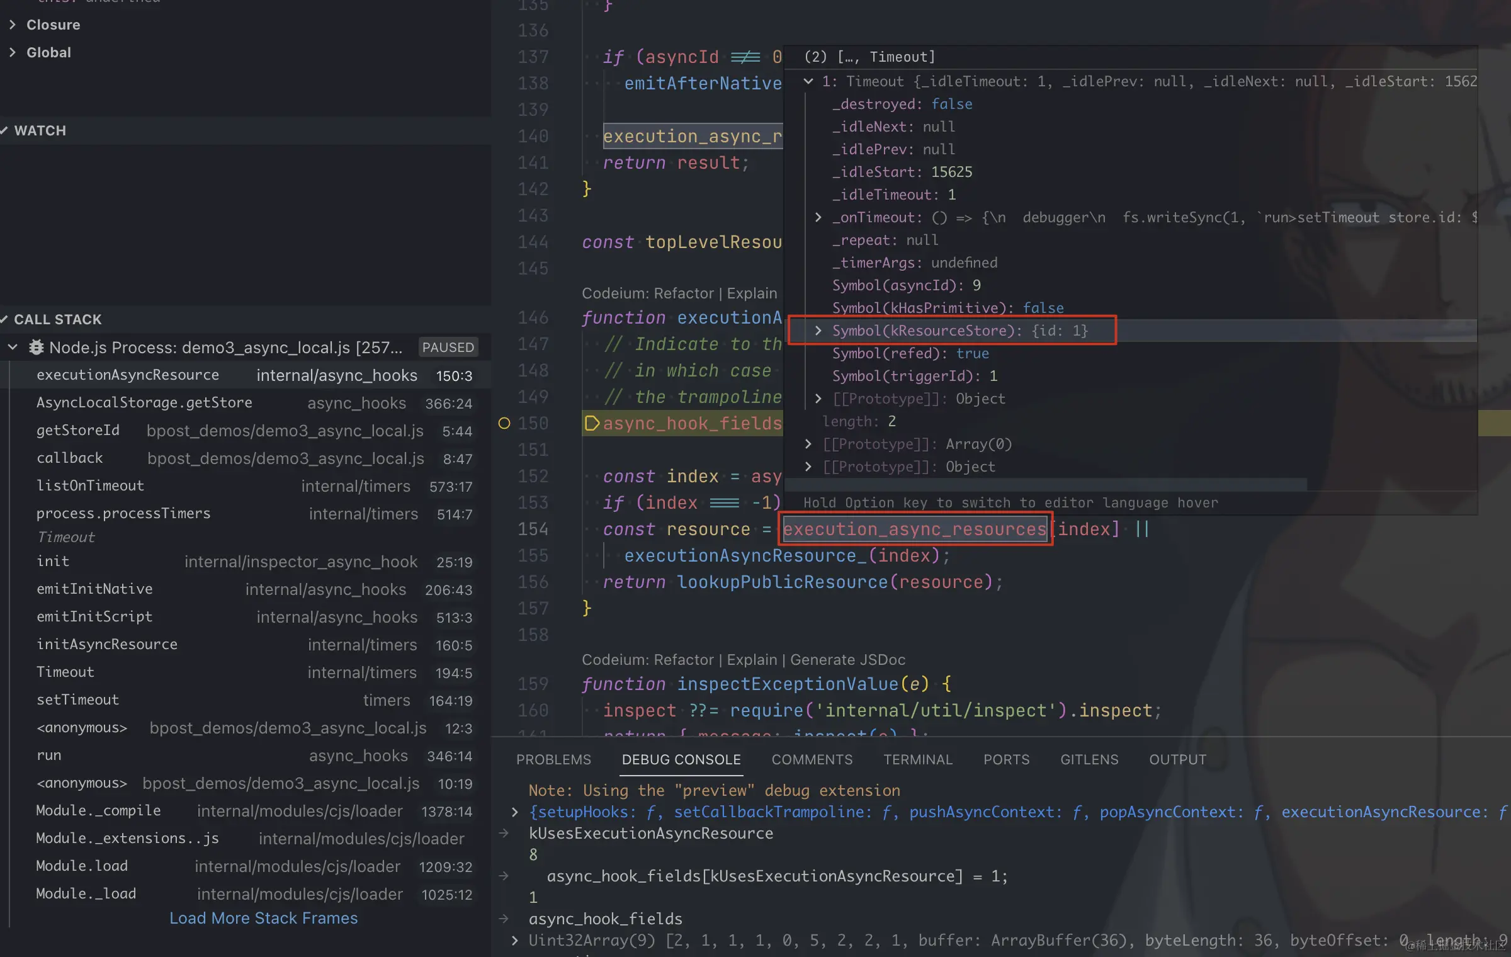Select Module._compile stack frame
The width and height of the screenshot is (1511, 957).
click(246, 811)
